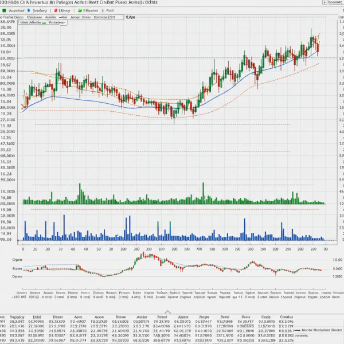
Task: Click the oscillator peak in the lower panel
Action: (x=143, y=255)
